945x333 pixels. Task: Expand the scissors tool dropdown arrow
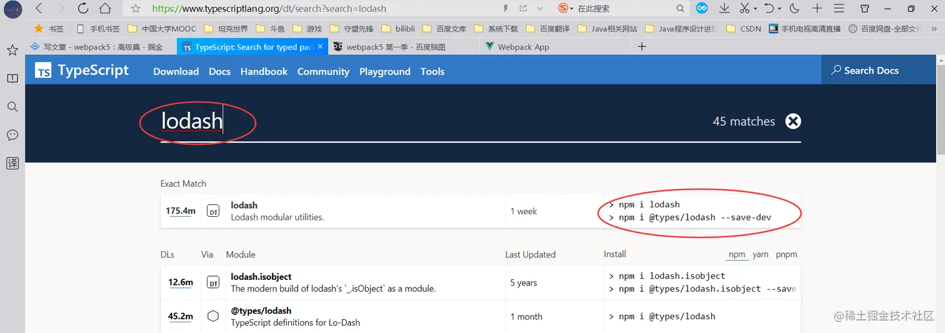pos(755,9)
